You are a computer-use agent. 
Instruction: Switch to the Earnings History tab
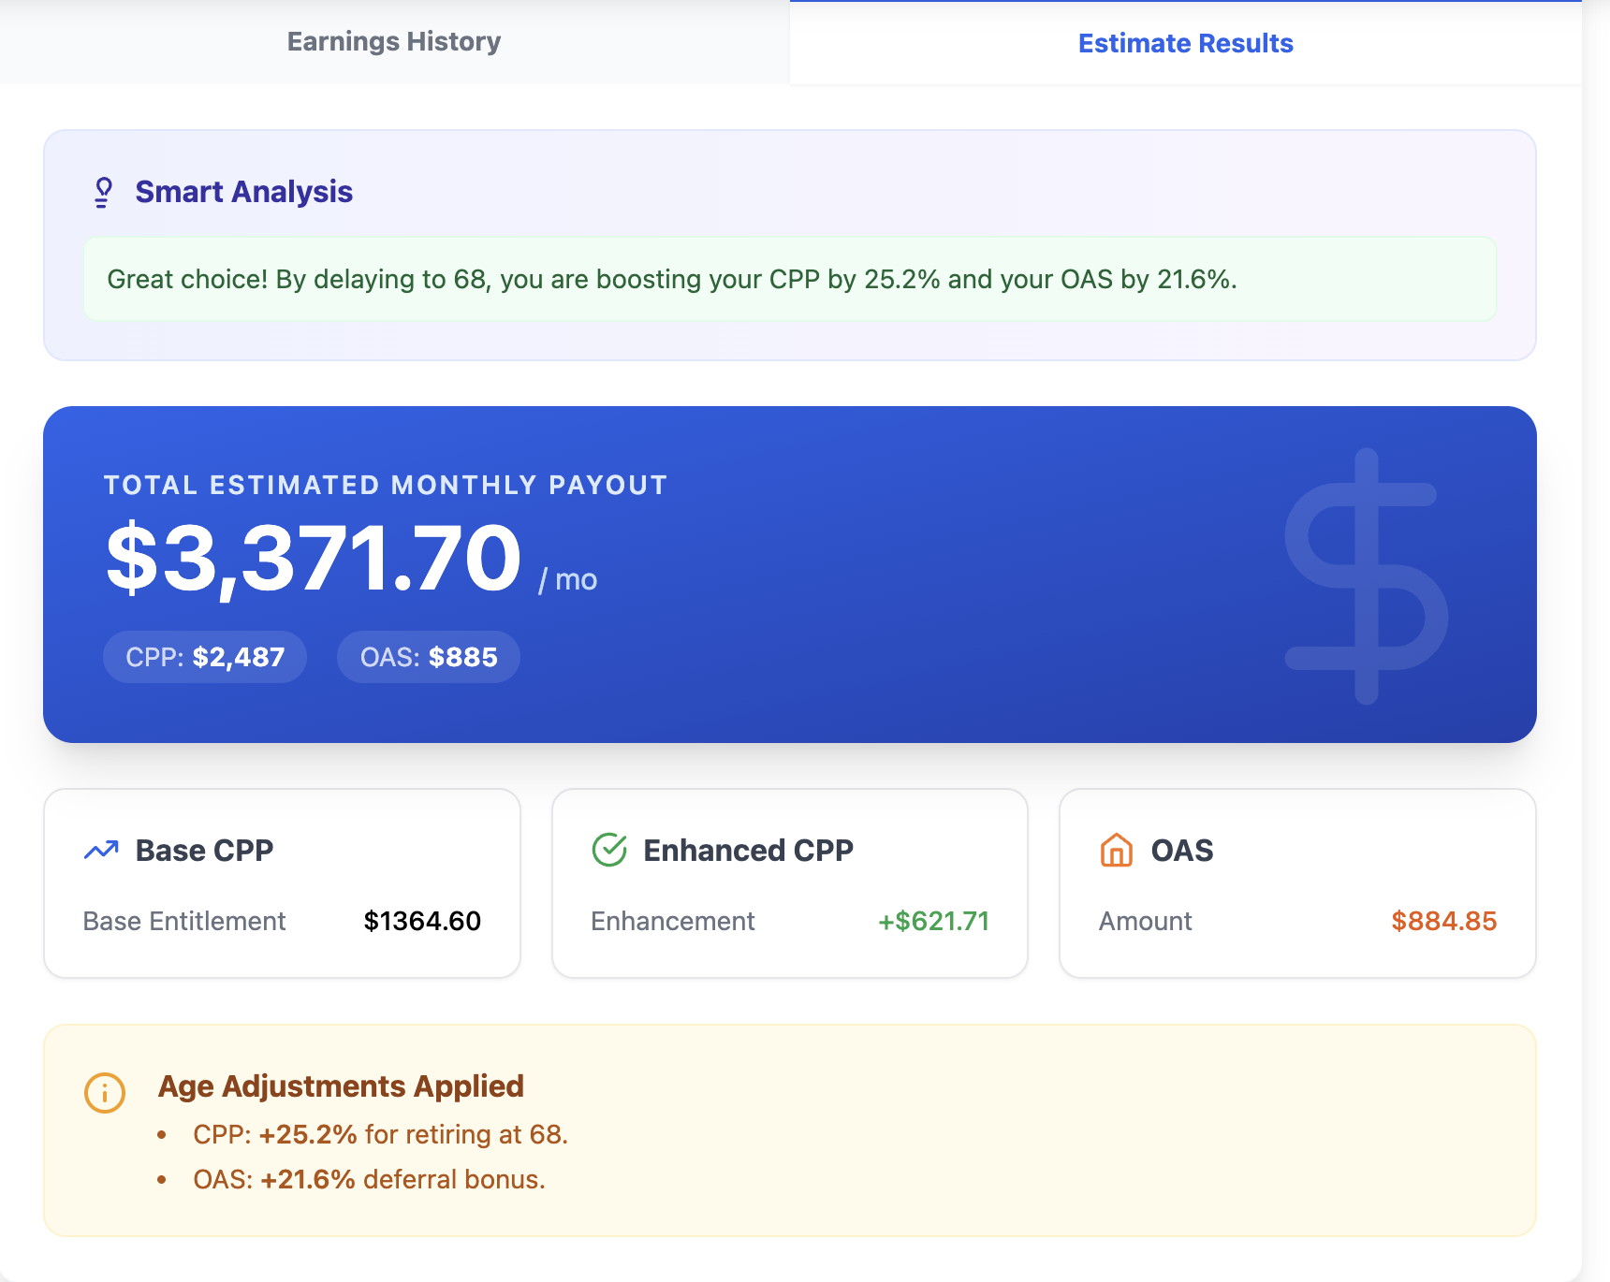pos(393,41)
